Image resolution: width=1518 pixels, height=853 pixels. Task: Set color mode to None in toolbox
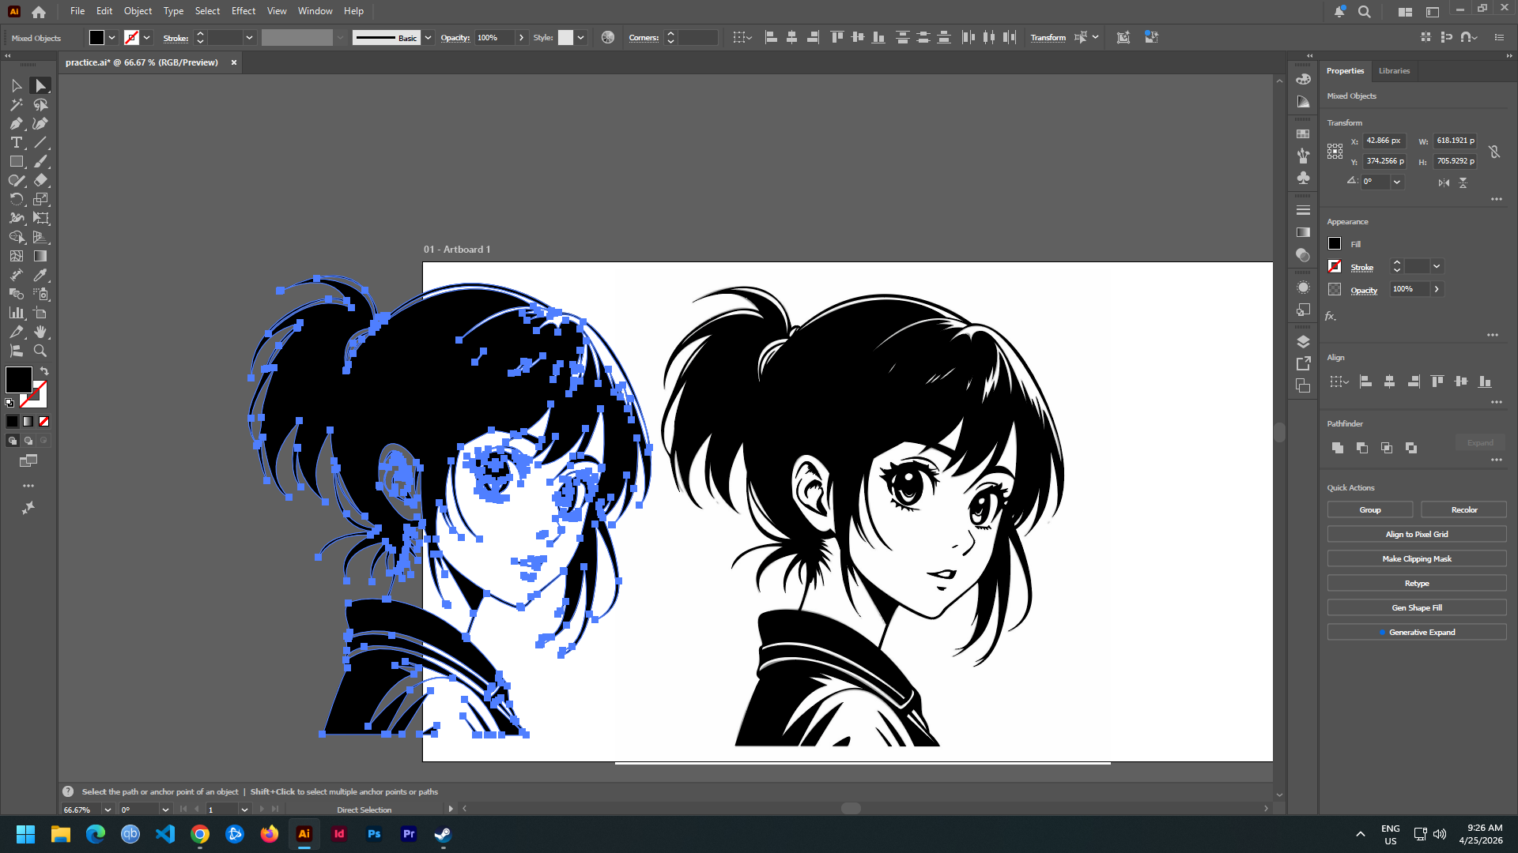pyautogui.click(x=44, y=422)
